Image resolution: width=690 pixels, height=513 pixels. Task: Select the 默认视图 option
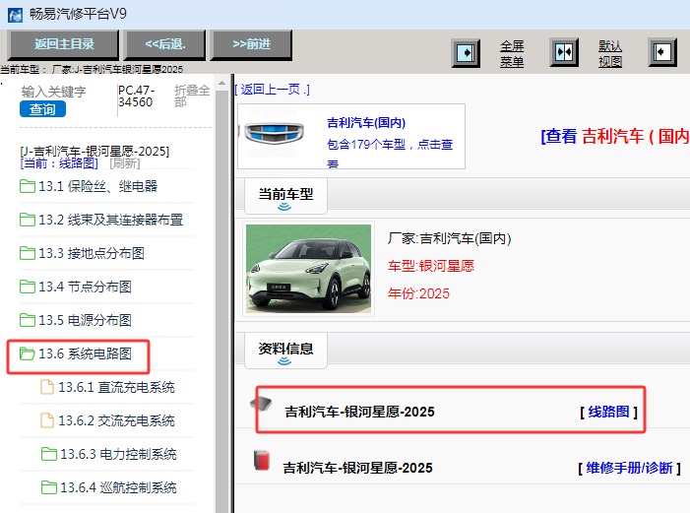click(610, 53)
